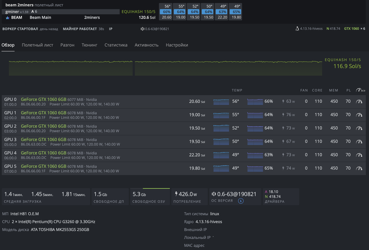The width and height of the screenshot is (369, 250).
Task: Click the BEAM coin icon in flight sheet
Action: 8,18
